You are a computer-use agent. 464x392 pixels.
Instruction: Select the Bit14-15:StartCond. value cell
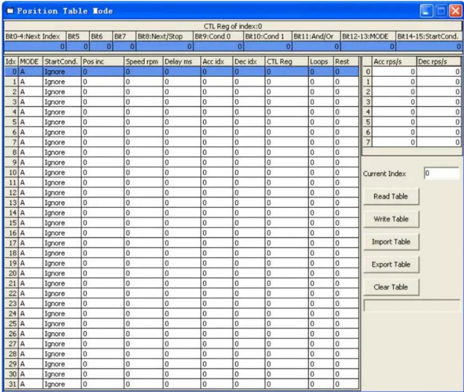429,46
